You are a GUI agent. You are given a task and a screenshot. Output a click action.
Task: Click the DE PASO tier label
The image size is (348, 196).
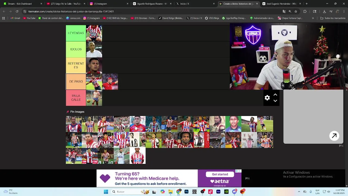(x=76, y=81)
